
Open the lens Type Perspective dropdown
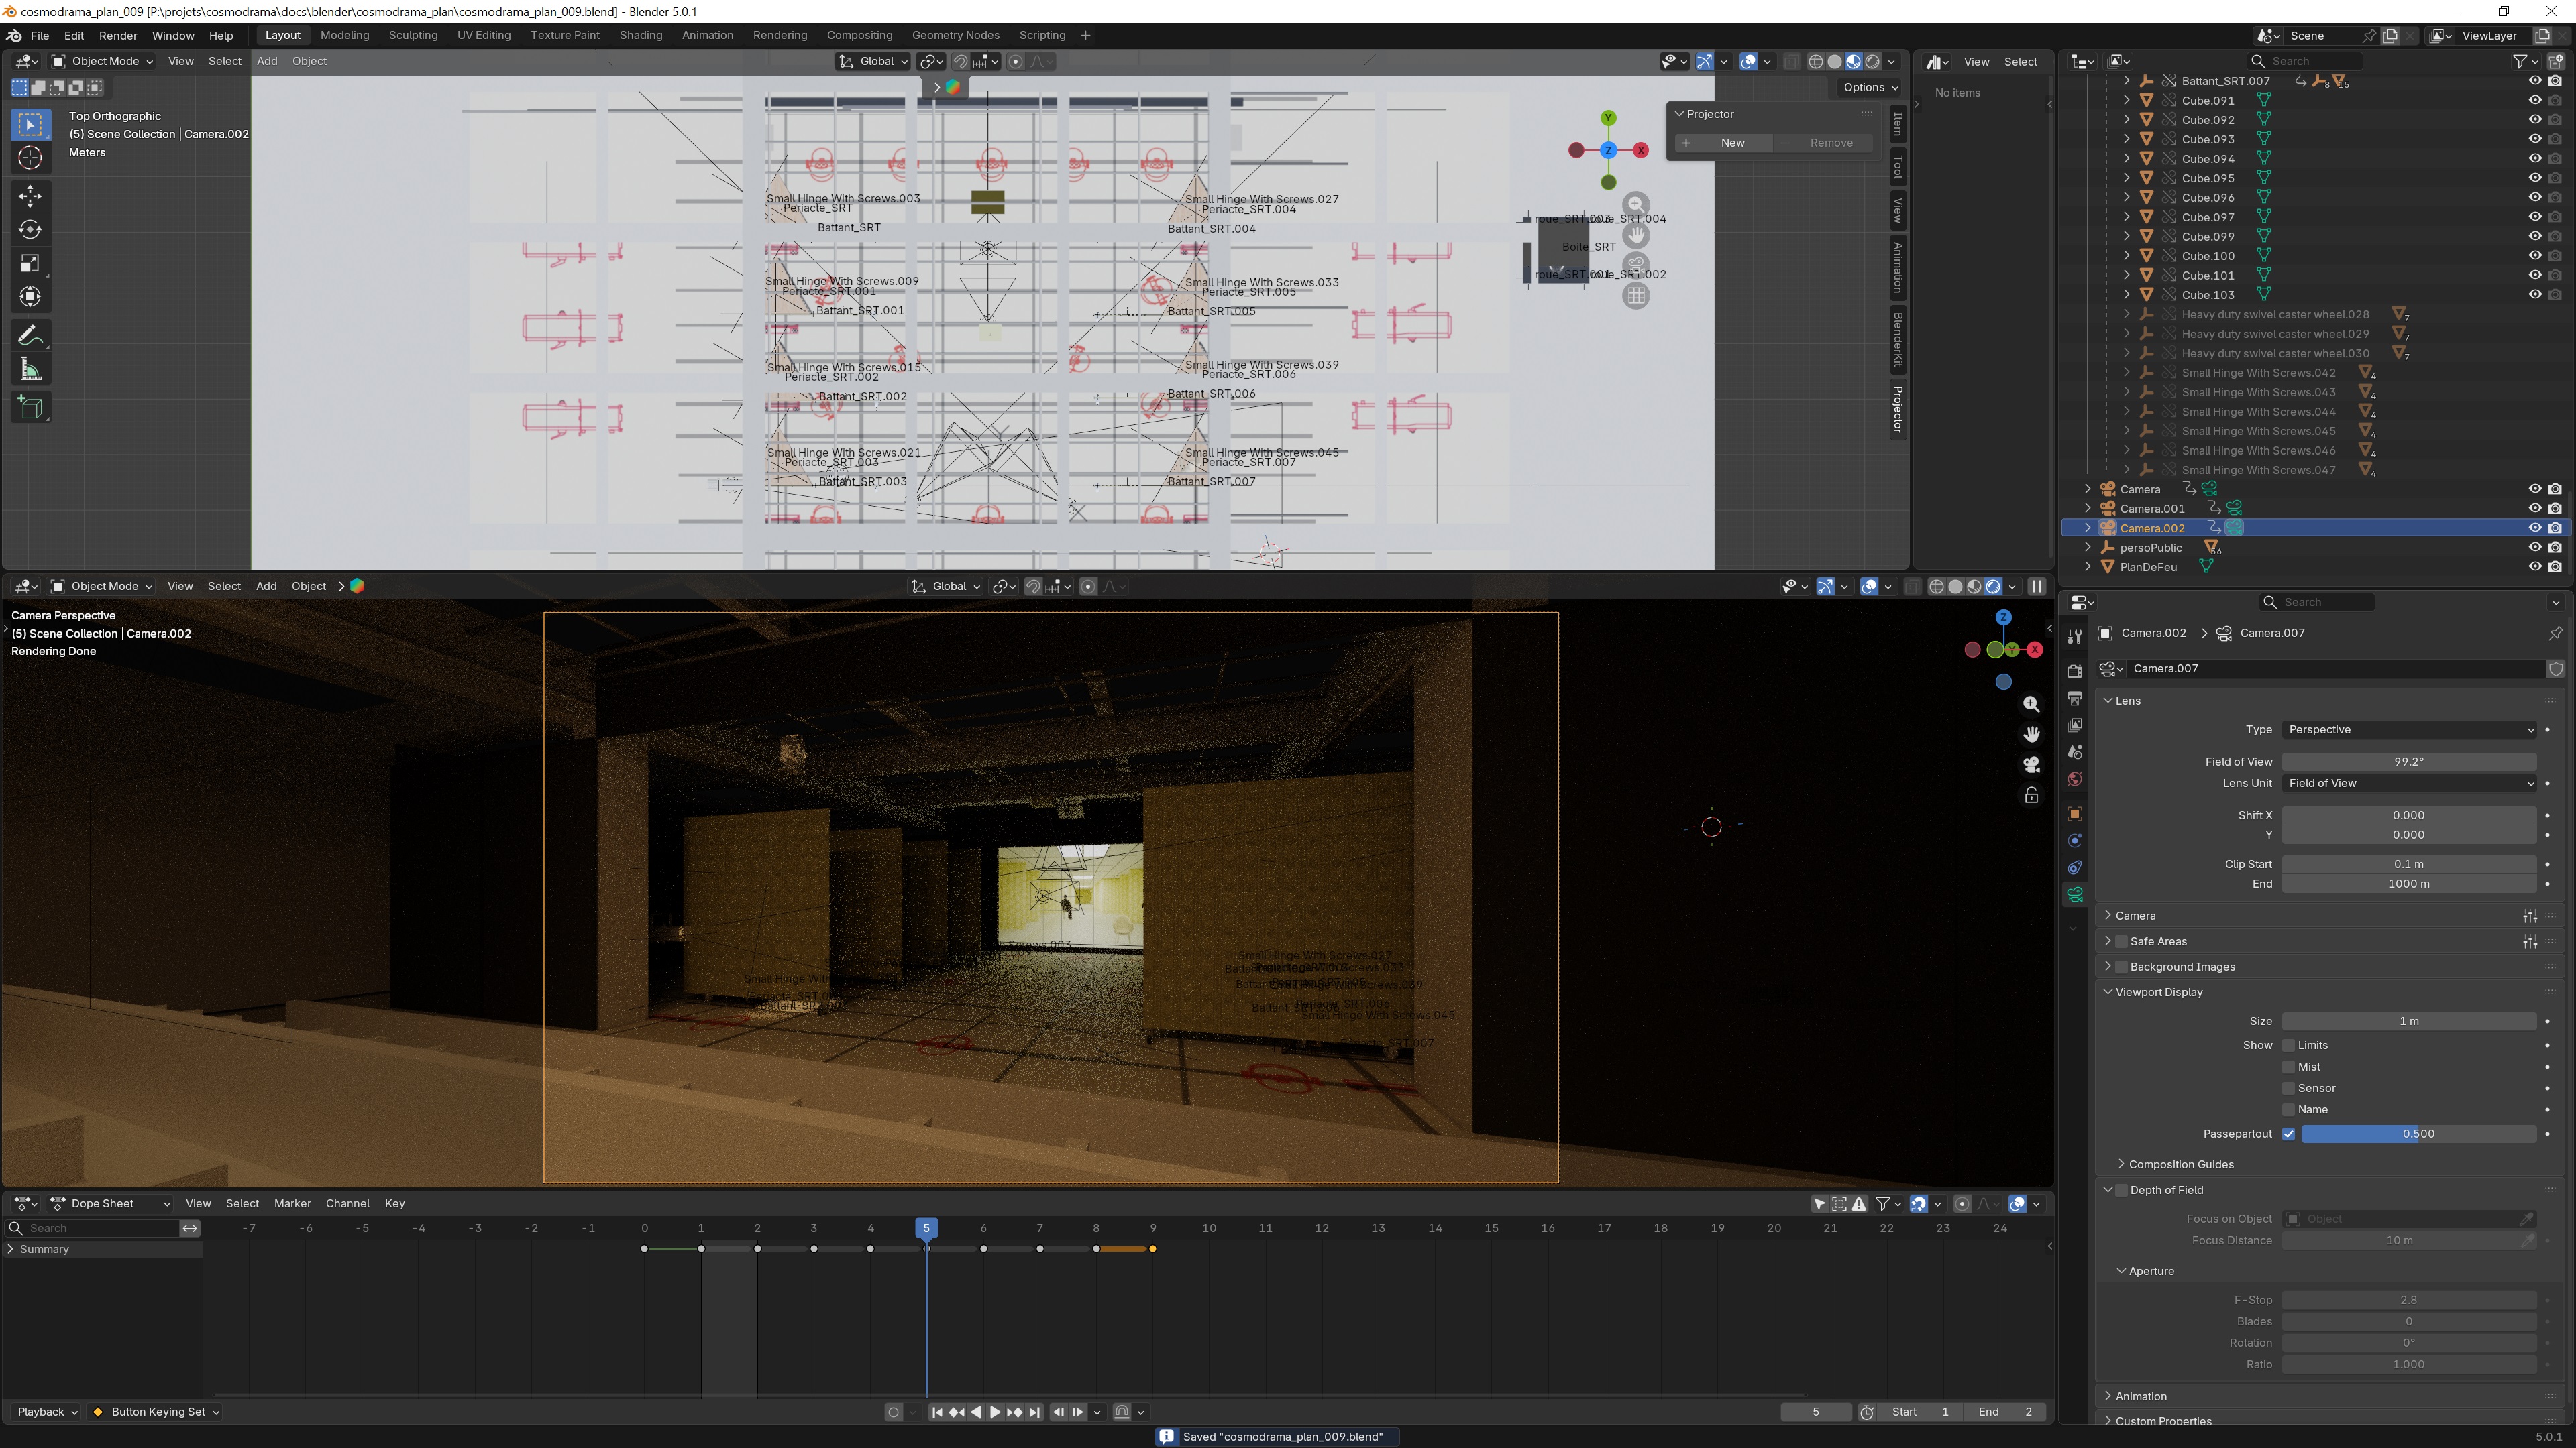(2409, 729)
